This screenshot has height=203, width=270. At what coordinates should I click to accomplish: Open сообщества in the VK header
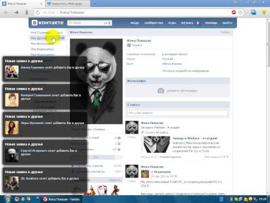[154, 23]
